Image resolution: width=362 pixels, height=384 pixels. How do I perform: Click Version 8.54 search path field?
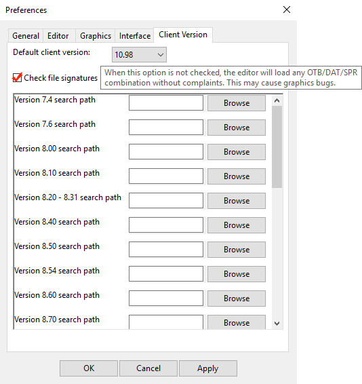pyautogui.click(x=166, y=274)
